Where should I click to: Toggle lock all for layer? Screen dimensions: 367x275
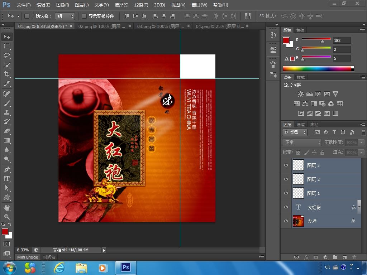tap(322, 153)
